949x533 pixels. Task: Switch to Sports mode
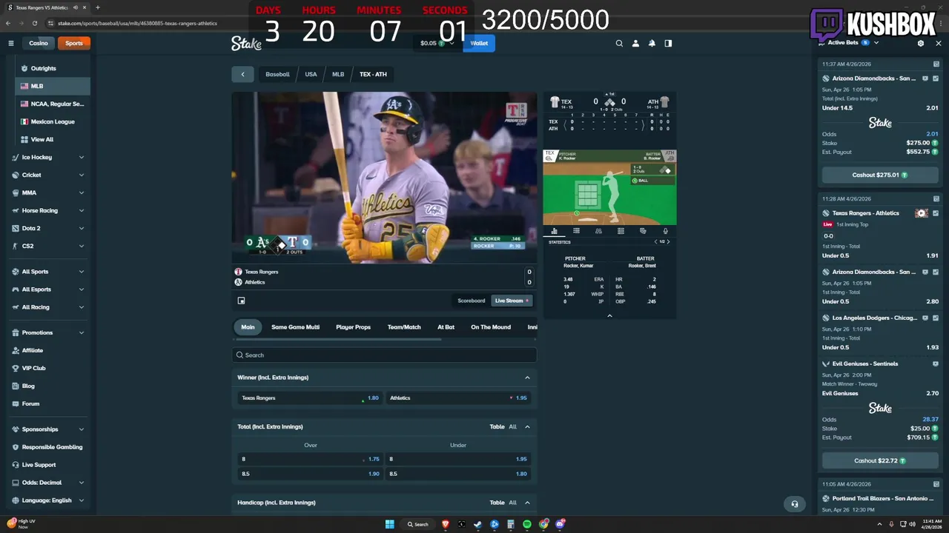(74, 43)
